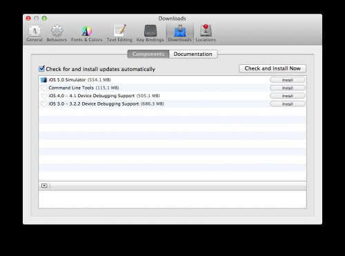This screenshot has height=256, width=345.
Task: Select the Downloads preferences pane
Action: 180,34
